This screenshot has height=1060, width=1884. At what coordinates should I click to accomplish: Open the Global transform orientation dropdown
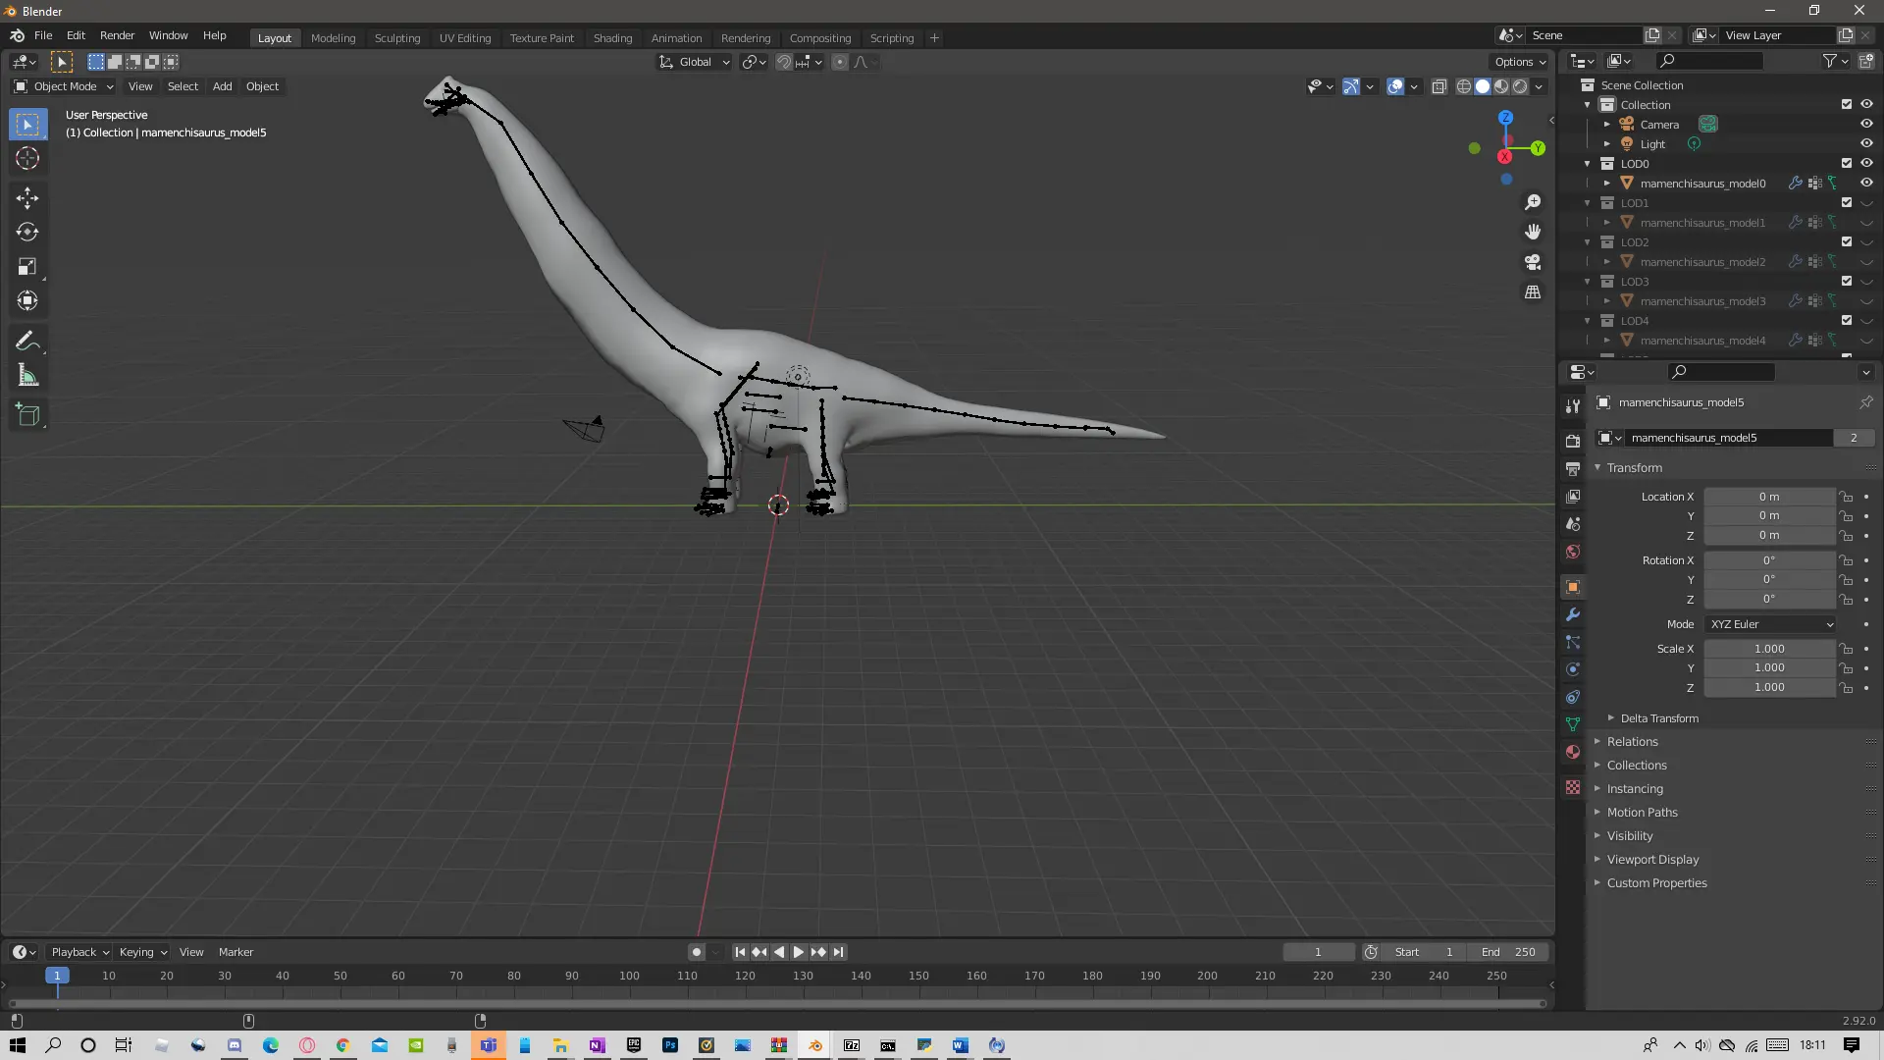[x=695, y=62]
